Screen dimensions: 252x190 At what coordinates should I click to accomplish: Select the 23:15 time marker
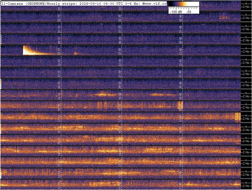coord(59,51)
